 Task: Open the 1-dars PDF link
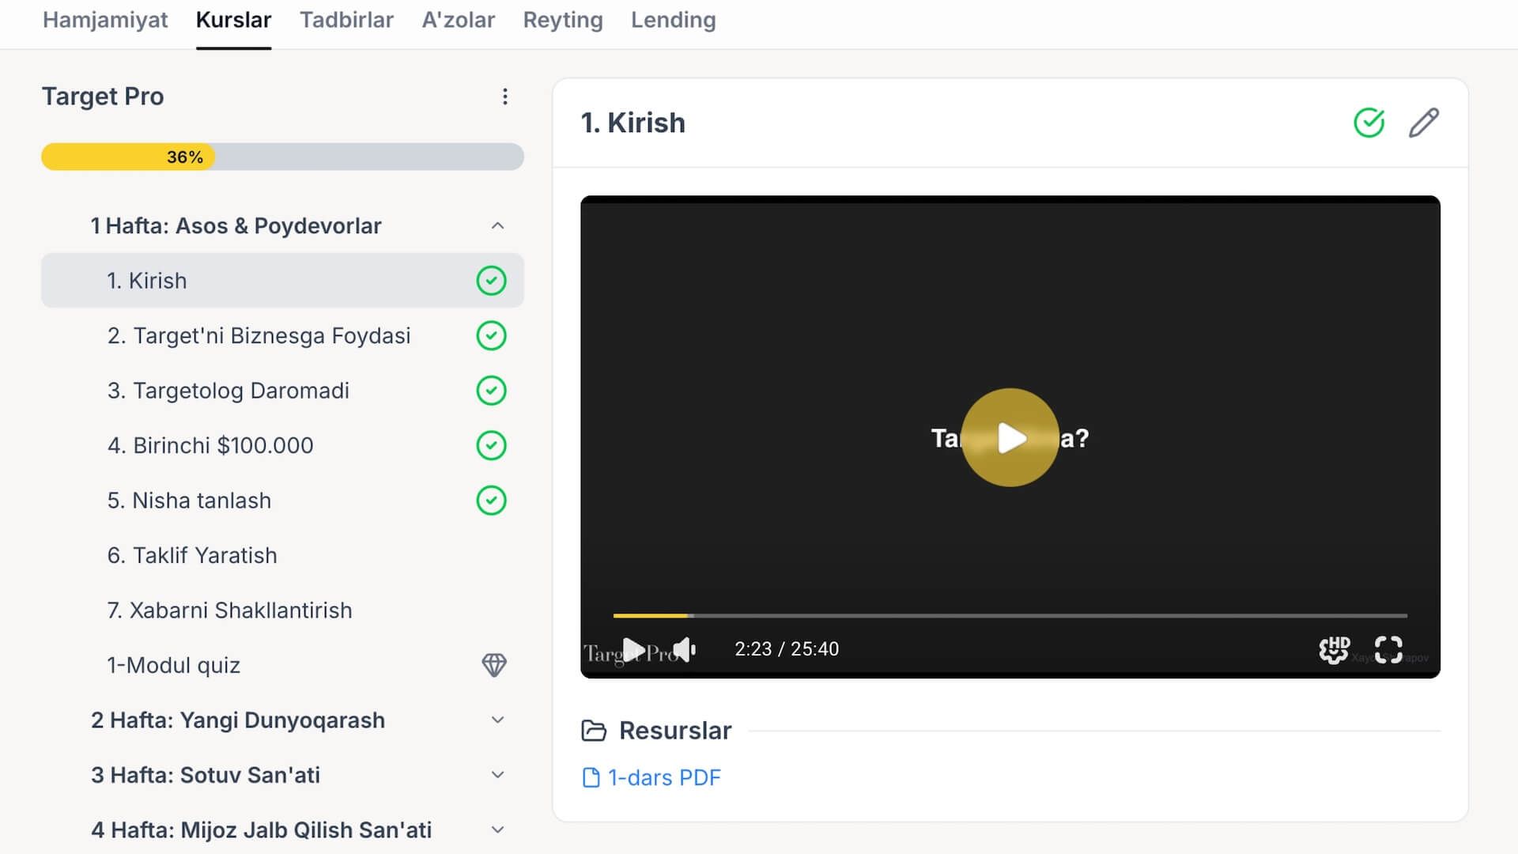point(663,778)
